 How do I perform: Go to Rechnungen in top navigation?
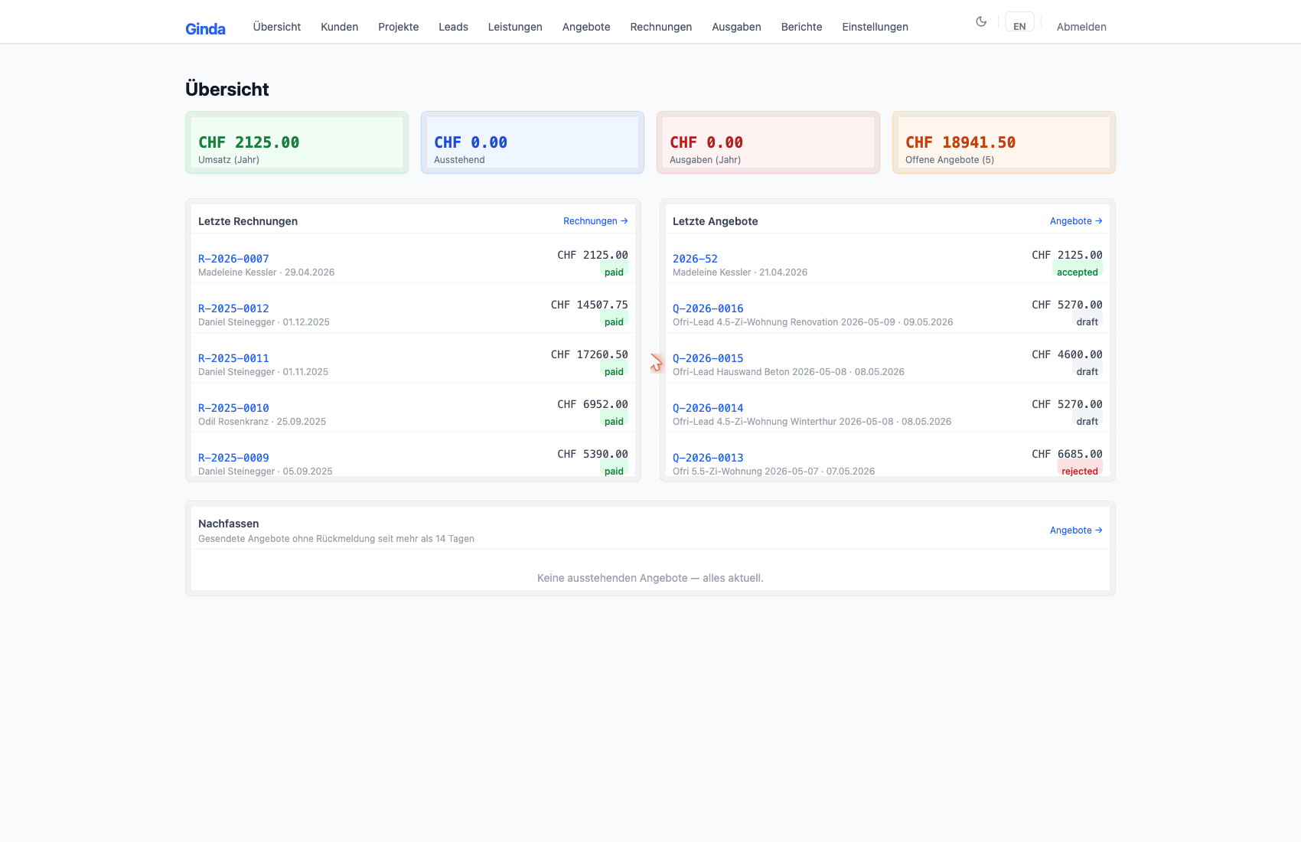coord(661,27)
